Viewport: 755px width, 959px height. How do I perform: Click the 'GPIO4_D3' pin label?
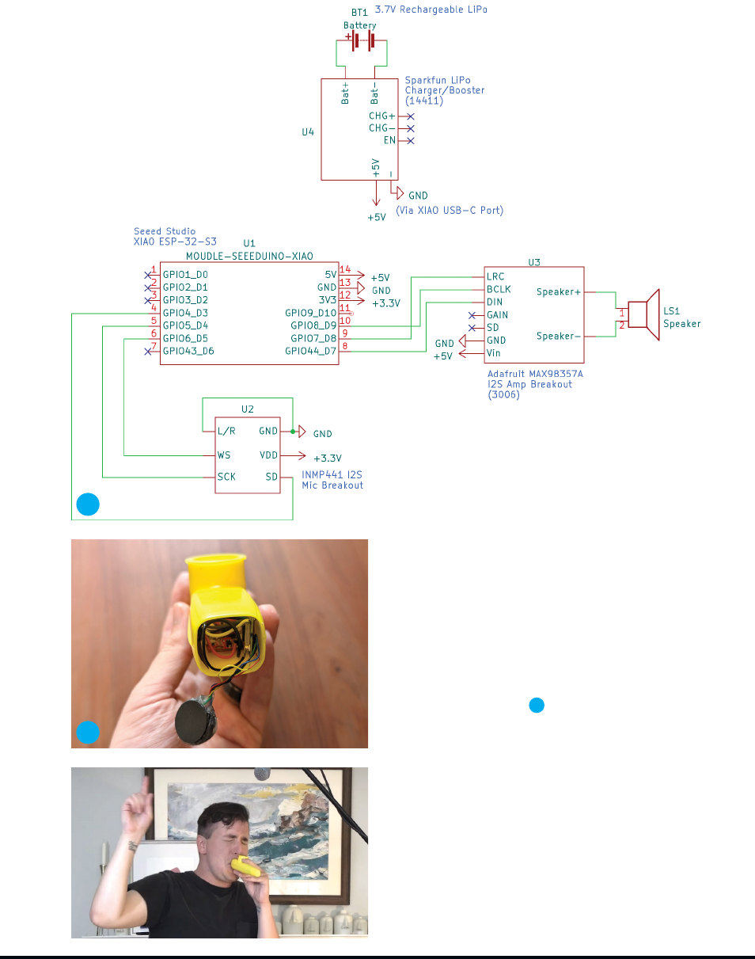[x=185, y=313]
